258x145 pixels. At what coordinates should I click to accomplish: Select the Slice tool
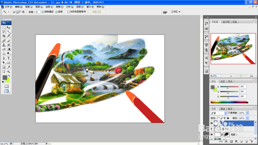click(x=9, y=36)
